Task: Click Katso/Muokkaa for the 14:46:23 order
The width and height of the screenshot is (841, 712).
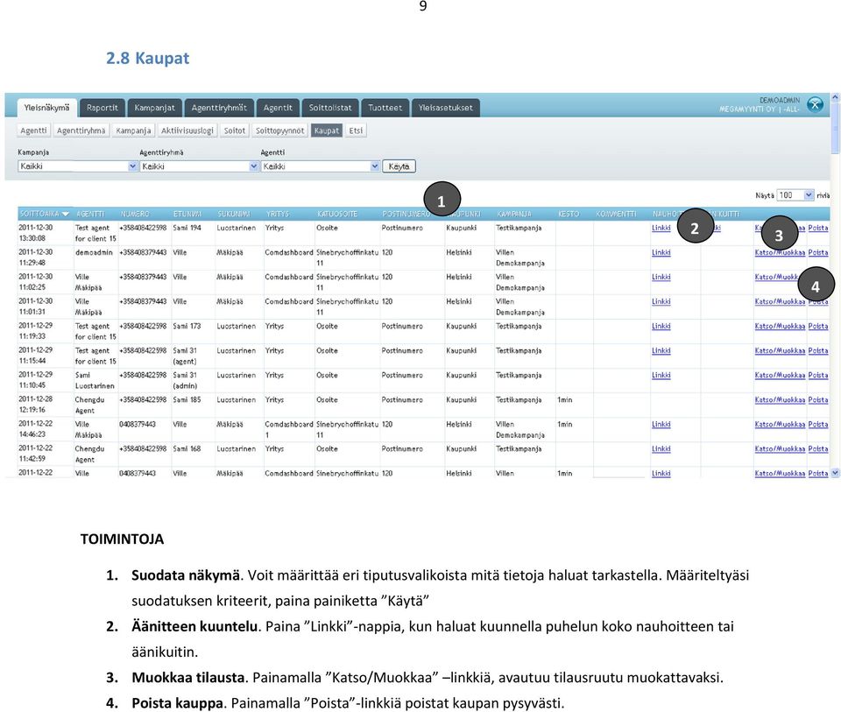Action: [780, 425]
